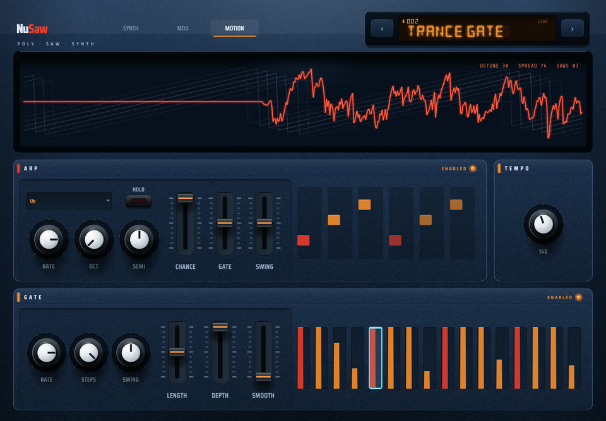This screenshot has width=606, height=421.
Task: Open the arp mode dropdown showing Up
Action: [x=69, y=201]
